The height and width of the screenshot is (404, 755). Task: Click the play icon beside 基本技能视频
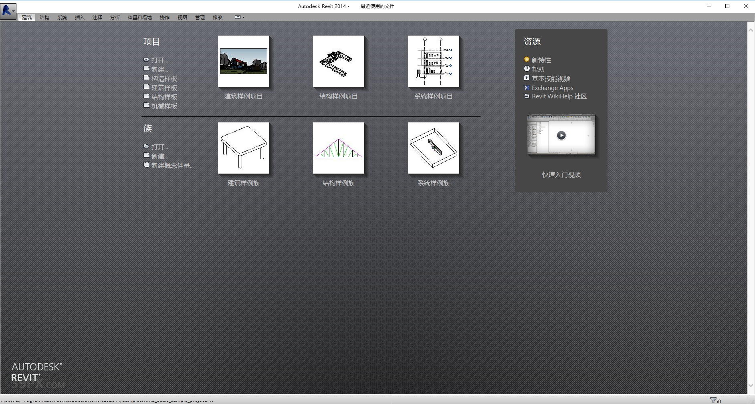pos(527,78)
